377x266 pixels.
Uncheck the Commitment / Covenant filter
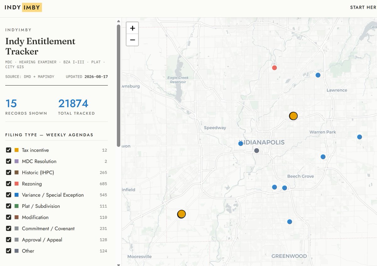tap(9, 229)
